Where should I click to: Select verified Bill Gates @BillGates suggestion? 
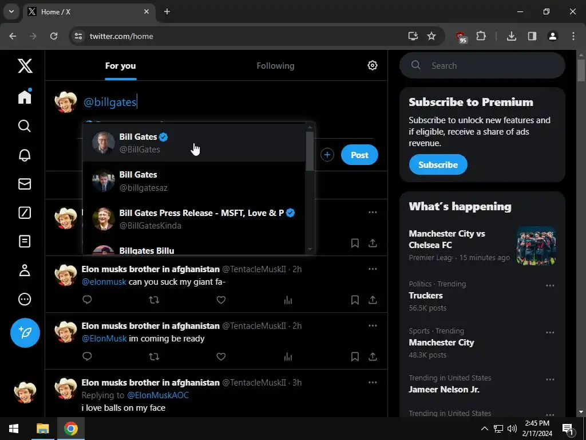[x=194, y=143]
